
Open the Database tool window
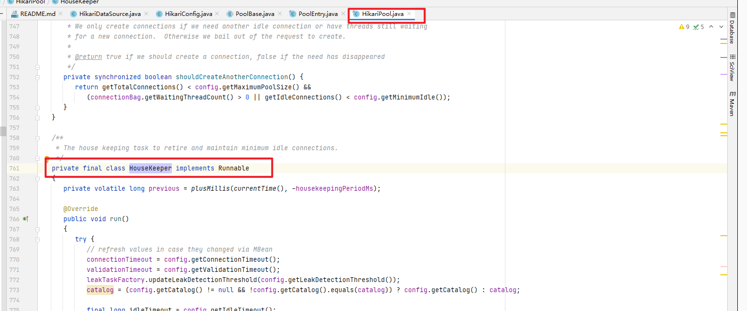[732, 28]
